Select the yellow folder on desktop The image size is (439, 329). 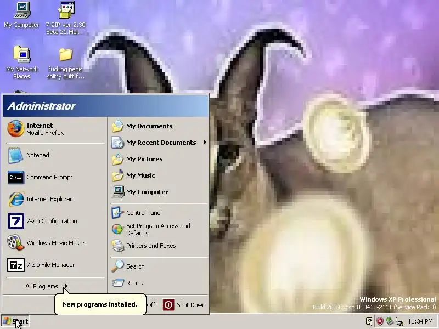65,63
